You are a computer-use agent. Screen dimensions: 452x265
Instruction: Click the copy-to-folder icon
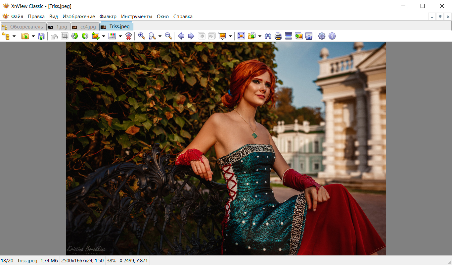point(252,36)
